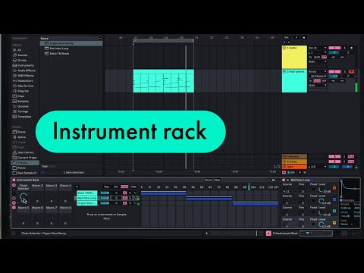
Task: Click the Set locator button
Action: (x=287, y=37)
